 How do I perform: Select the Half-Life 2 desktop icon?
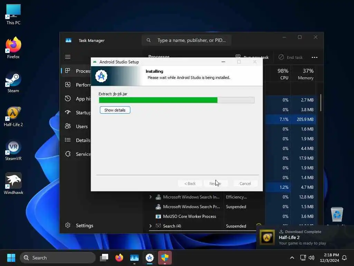point(13,116)
